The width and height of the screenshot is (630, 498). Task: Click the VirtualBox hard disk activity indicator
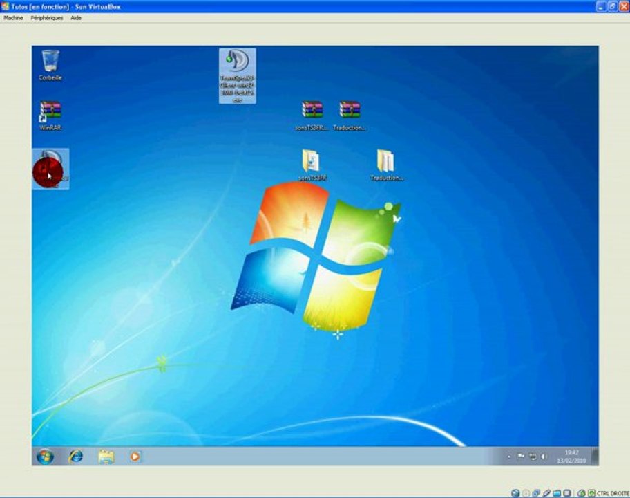pyautogui.click(x=515, y=493)
